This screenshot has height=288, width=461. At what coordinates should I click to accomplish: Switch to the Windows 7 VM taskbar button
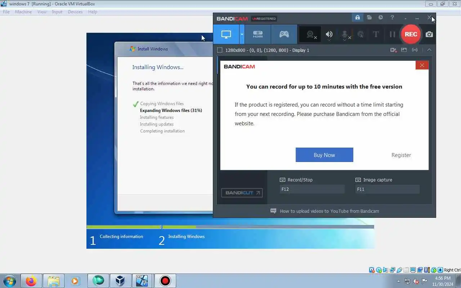pos(143,281)
